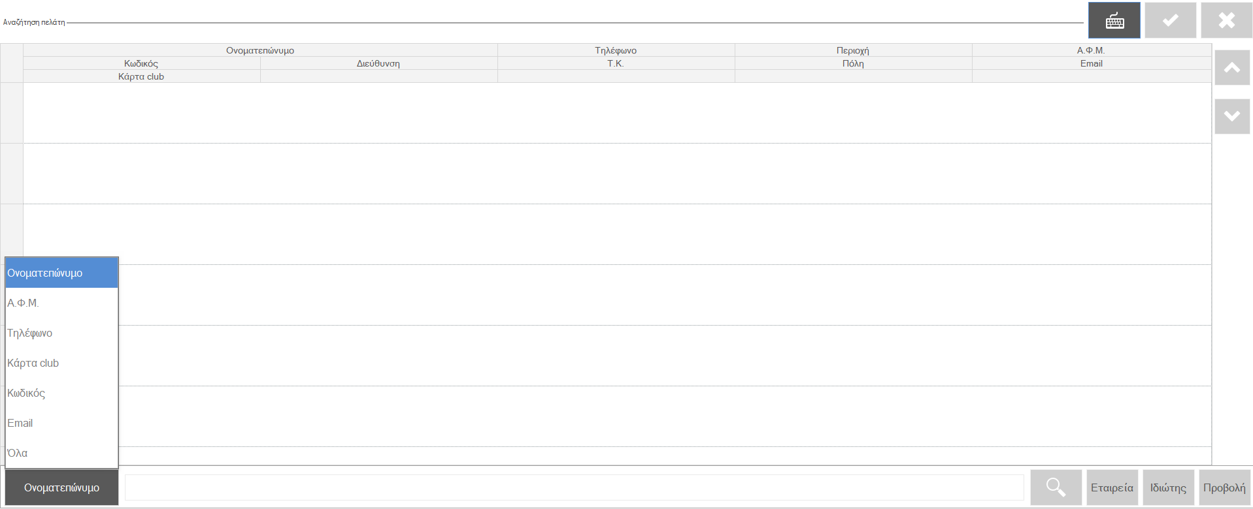The width and height of the screenshot is (1253, 509).
Task: Click the Προβολή button
Action: (1225, 487)
